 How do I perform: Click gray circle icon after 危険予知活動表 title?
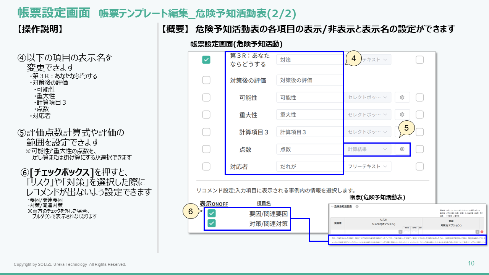coord(357,206)
